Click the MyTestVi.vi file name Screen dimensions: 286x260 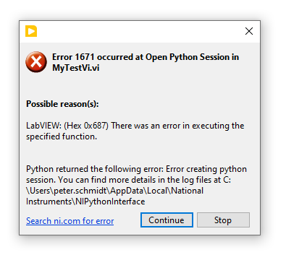[x=76, y=68]
